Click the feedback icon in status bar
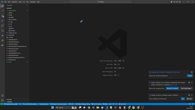The image size is (195, 110). 190,104
